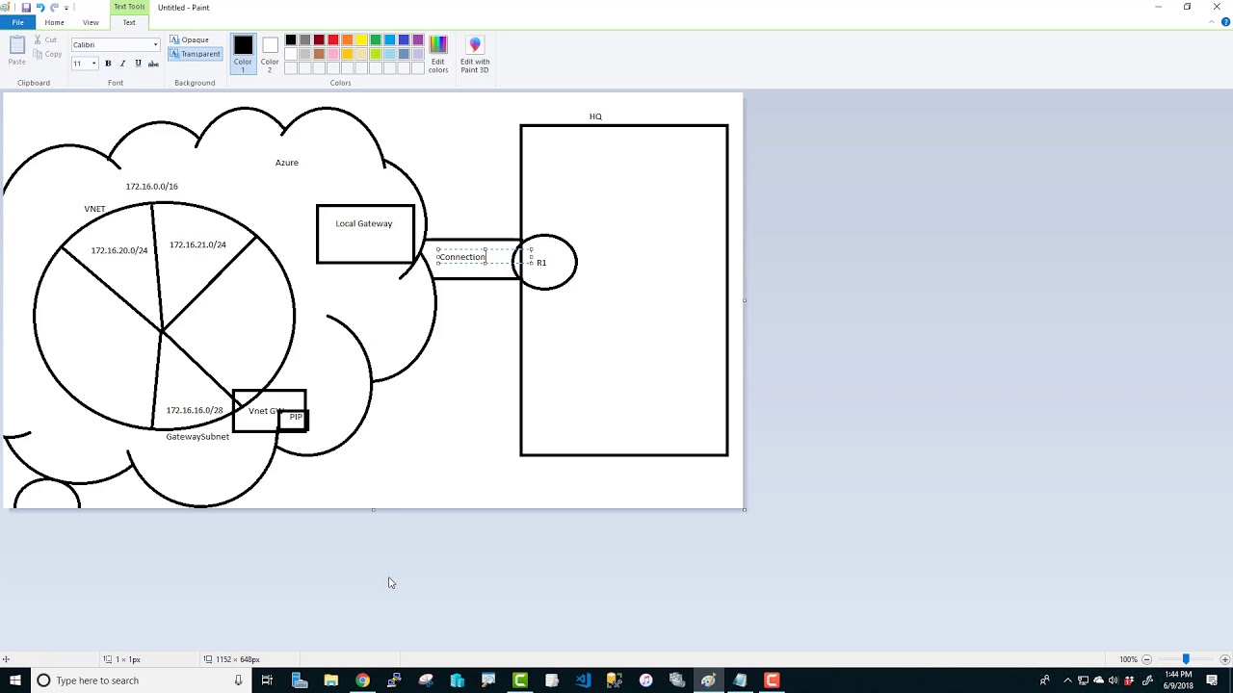Switch to the View ribbon tab
This screenshot has height=693, width=1233.
click(x=91, y=22)
